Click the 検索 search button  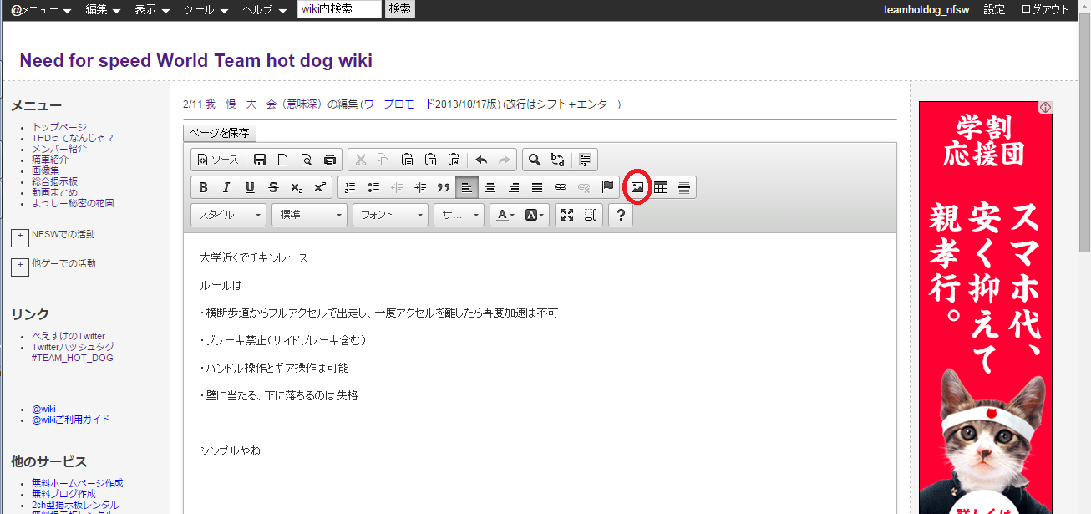pyautogui.click(x=400, y=9)
